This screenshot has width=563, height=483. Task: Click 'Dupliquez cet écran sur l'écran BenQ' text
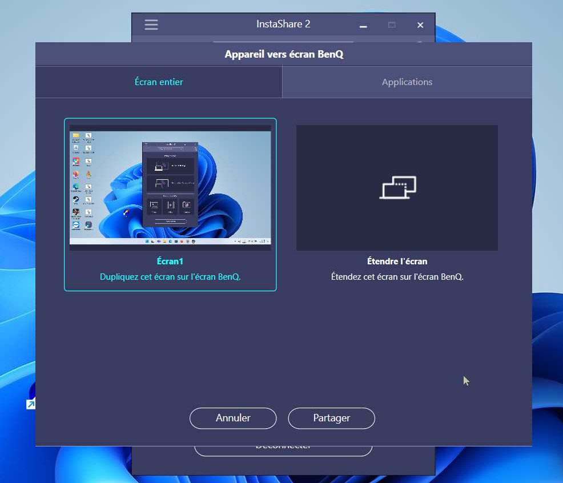coord(170,277)
